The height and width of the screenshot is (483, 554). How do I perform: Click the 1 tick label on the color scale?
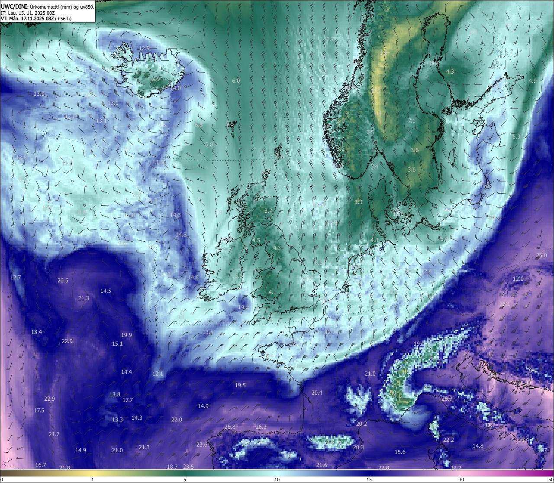coord(93,480)
